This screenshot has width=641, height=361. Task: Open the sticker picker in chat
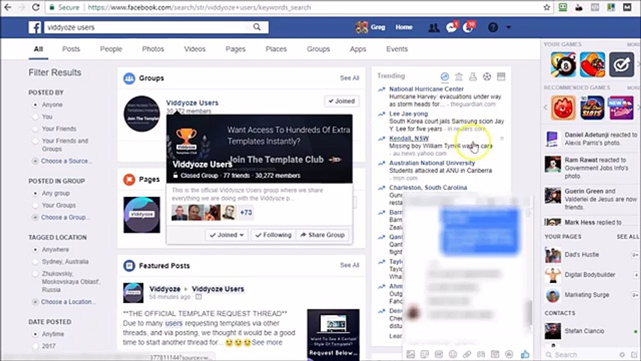425,354
